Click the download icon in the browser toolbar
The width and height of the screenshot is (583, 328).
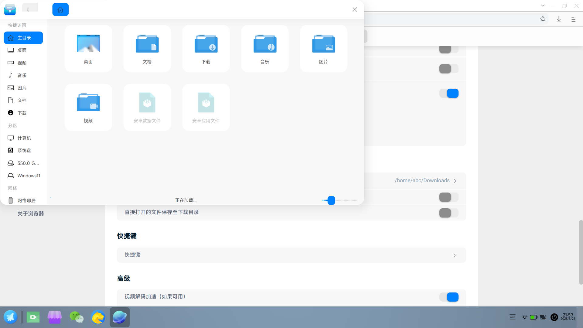pyautogui.click(x=559, y=19)
